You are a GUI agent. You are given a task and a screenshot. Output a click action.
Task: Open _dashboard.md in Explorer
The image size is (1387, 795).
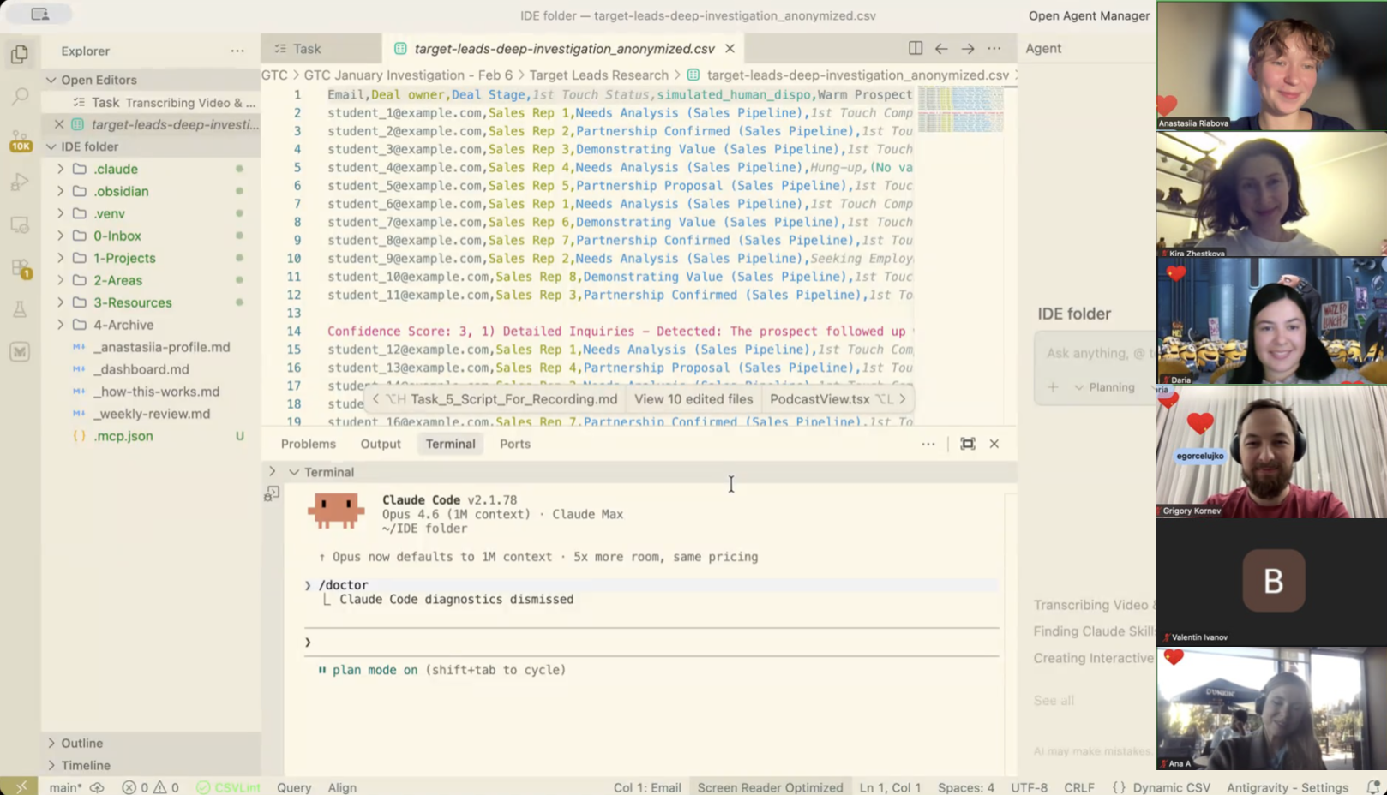pos(141,369)
